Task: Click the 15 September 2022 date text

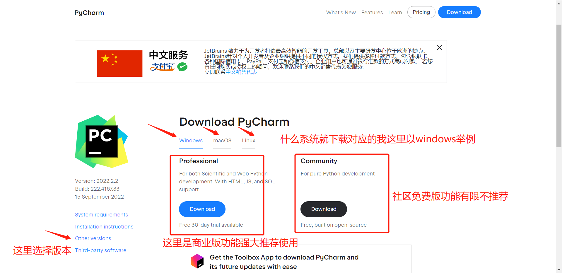Action: coord(99,197)
